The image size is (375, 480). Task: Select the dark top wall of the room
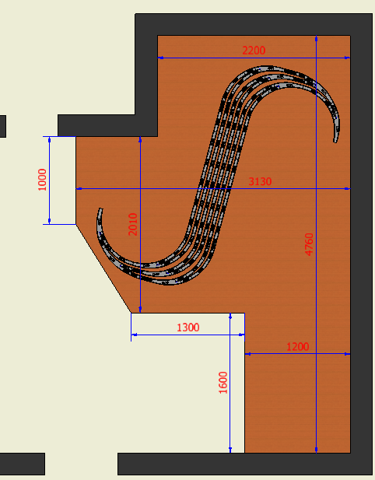coord(254,24)
